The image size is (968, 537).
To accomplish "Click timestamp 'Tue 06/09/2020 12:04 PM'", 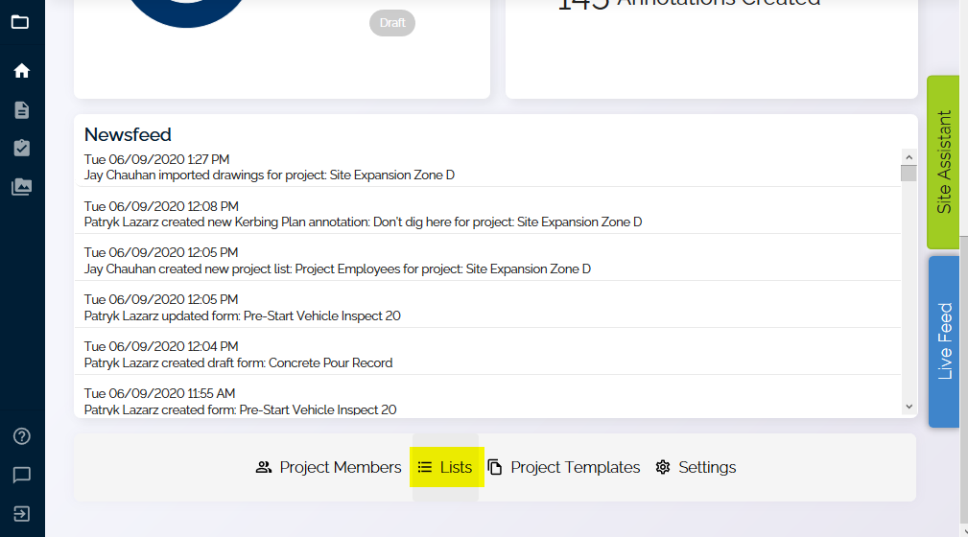I will tap(161, 346).
